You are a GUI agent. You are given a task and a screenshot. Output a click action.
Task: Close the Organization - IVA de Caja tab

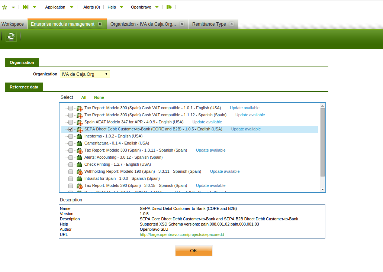click(182, 24)
